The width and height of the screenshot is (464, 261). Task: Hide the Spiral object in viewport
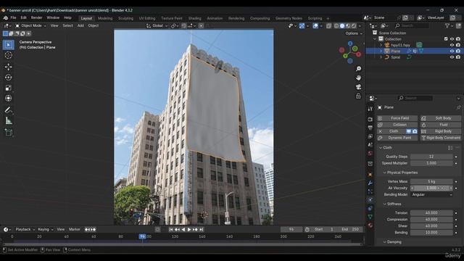coord(452,57)
